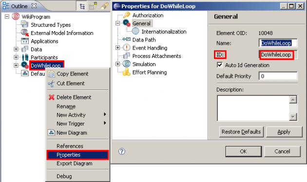
Task: Open the New Activity submenu arrow
Action: (x=105, y=114)
